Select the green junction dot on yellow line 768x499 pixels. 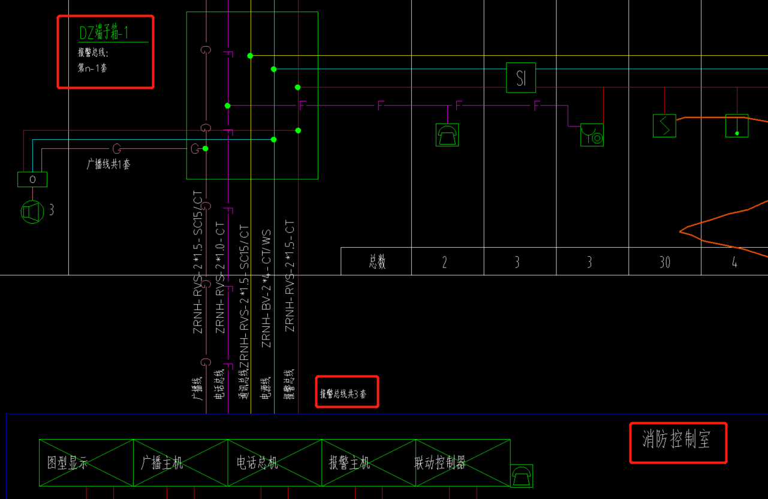(x=250, y=56)
